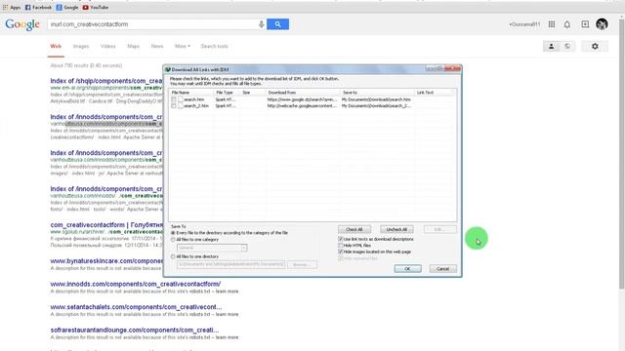Switch to the Maps tab
The height and width of the screenshot is (351, 625).
pos(133,46)
